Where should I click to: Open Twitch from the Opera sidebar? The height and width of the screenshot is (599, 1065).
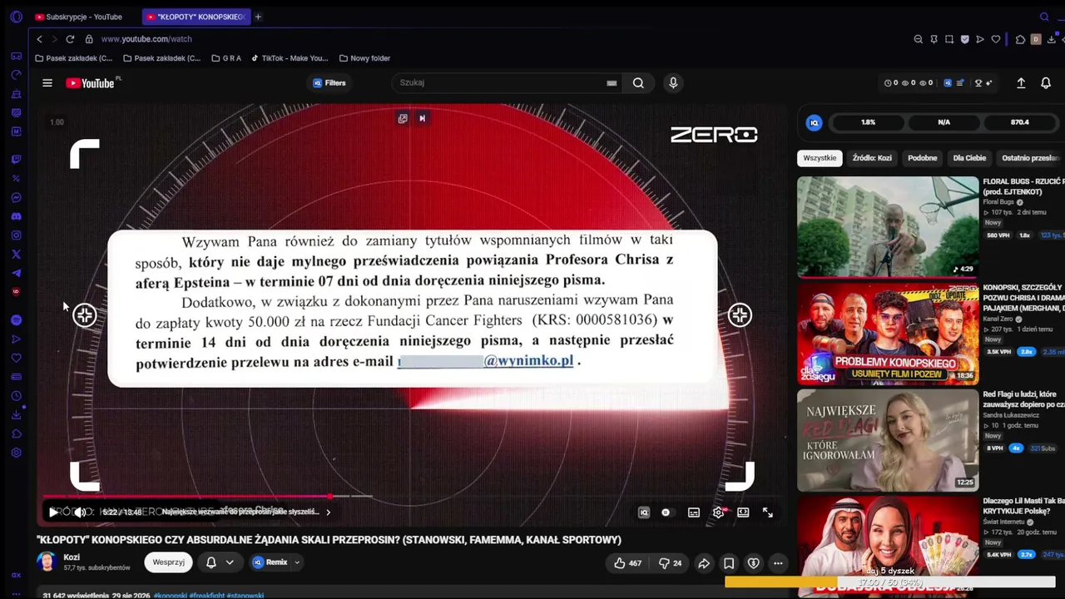(x=16, y=159)
